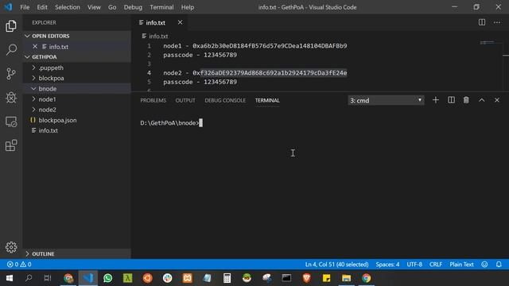Image resolution: width=509 pixels, height=286 pixels.
Task: Open Manage settings gear icon
Action: tap(11, 247)
